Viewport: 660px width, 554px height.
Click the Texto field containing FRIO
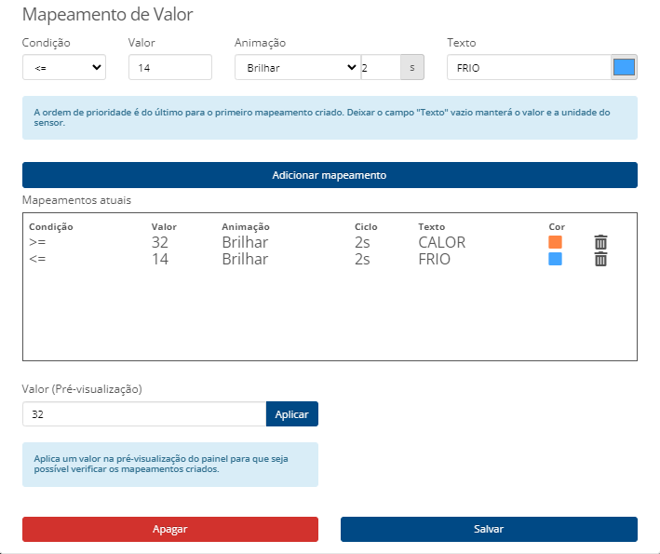(528, 67)
